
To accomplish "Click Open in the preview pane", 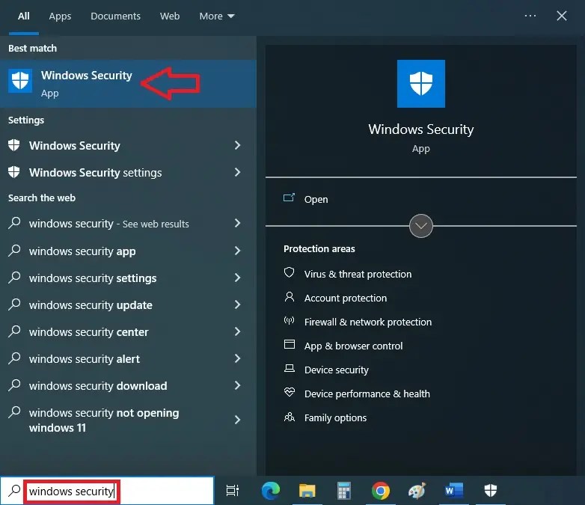I will coord(316,199).
